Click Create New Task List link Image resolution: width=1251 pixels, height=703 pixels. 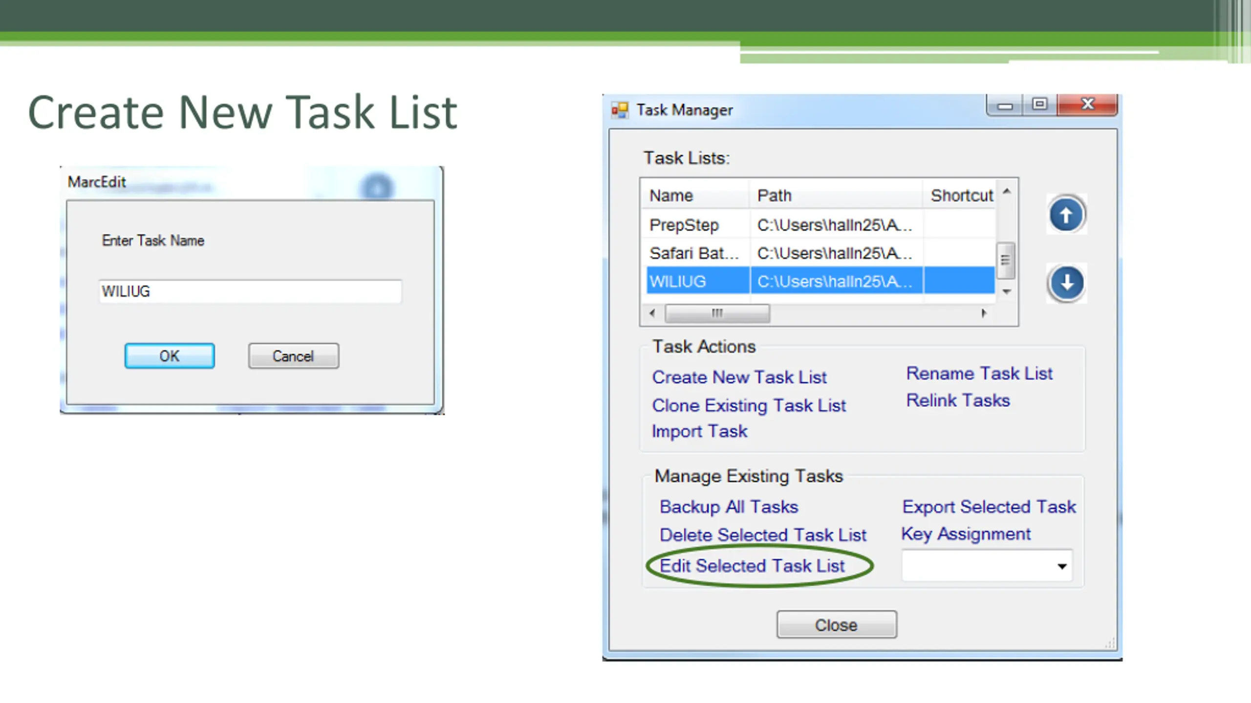point(739,377)
